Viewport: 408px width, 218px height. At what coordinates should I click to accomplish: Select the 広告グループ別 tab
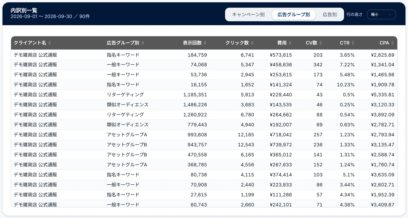point(294,14)
